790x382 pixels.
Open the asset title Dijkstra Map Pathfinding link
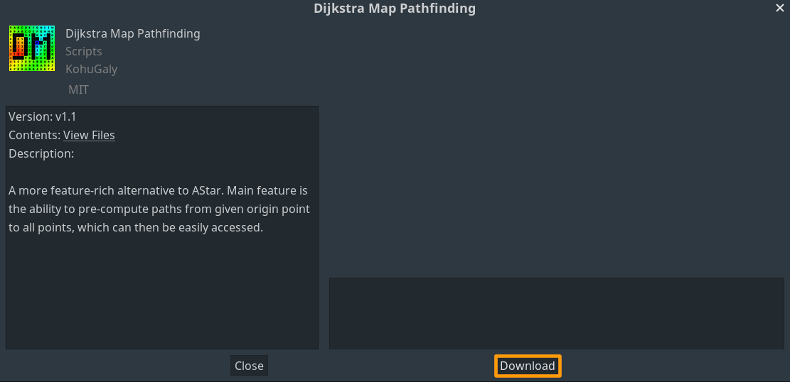pyautogui.click(x=132, y=33)
